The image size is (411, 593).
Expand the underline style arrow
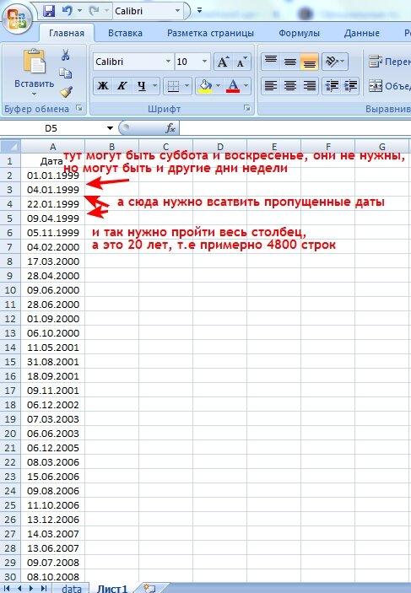(x=154, y=86)
